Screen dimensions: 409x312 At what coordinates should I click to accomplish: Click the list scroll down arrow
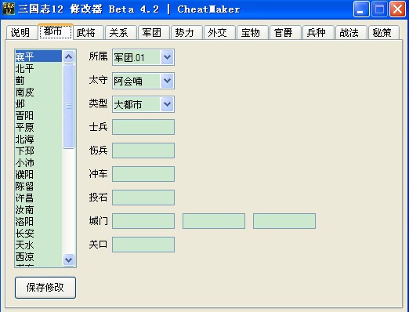[68, 259]
